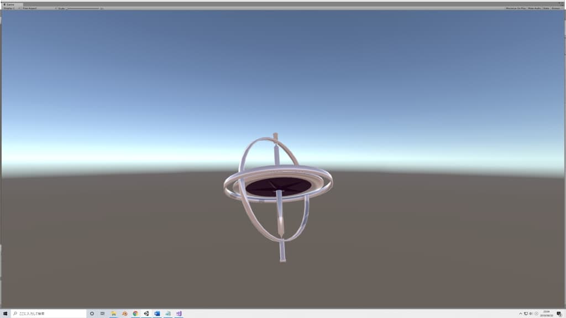This screenshot has width=566, height=318.
Task: Open File Explorer from the taskbar
Action: (x=113, y=314)
